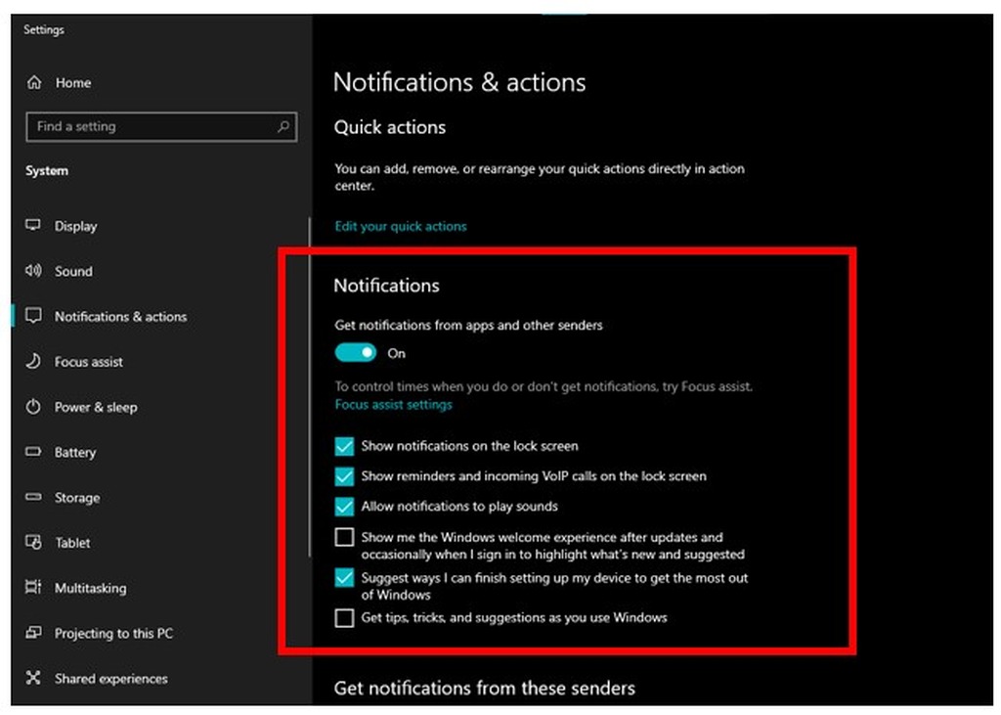Screen dimensions: 1001x715
Task: Click the Focus assist moon icon
Action: coord(33,361)
